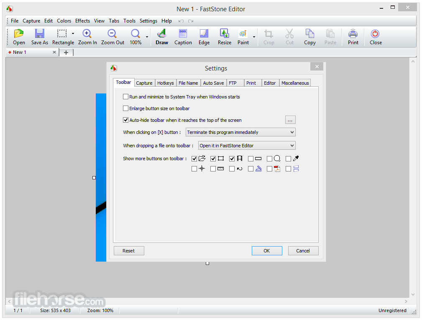The height and width of the screenshot is (320, 422).
Task: Uncheck the open-file button checkbox
Action: [x=194, y=159]
